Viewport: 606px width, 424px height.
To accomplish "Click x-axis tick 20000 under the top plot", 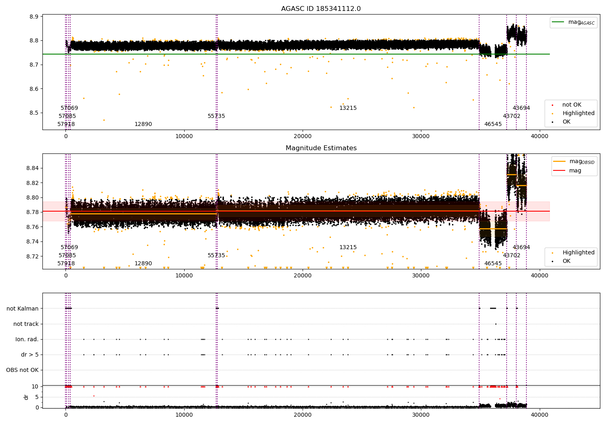I will tap(303, 136).
